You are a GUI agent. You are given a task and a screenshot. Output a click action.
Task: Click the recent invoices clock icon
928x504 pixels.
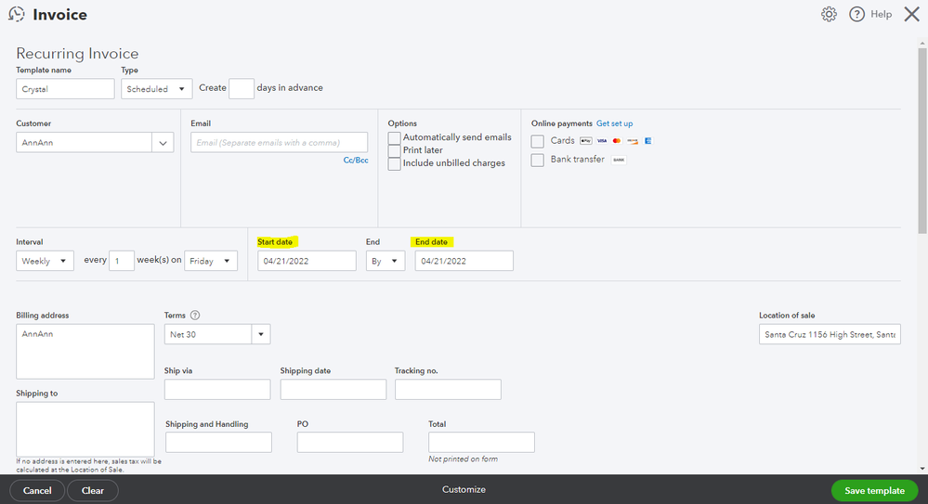point(17,14)
